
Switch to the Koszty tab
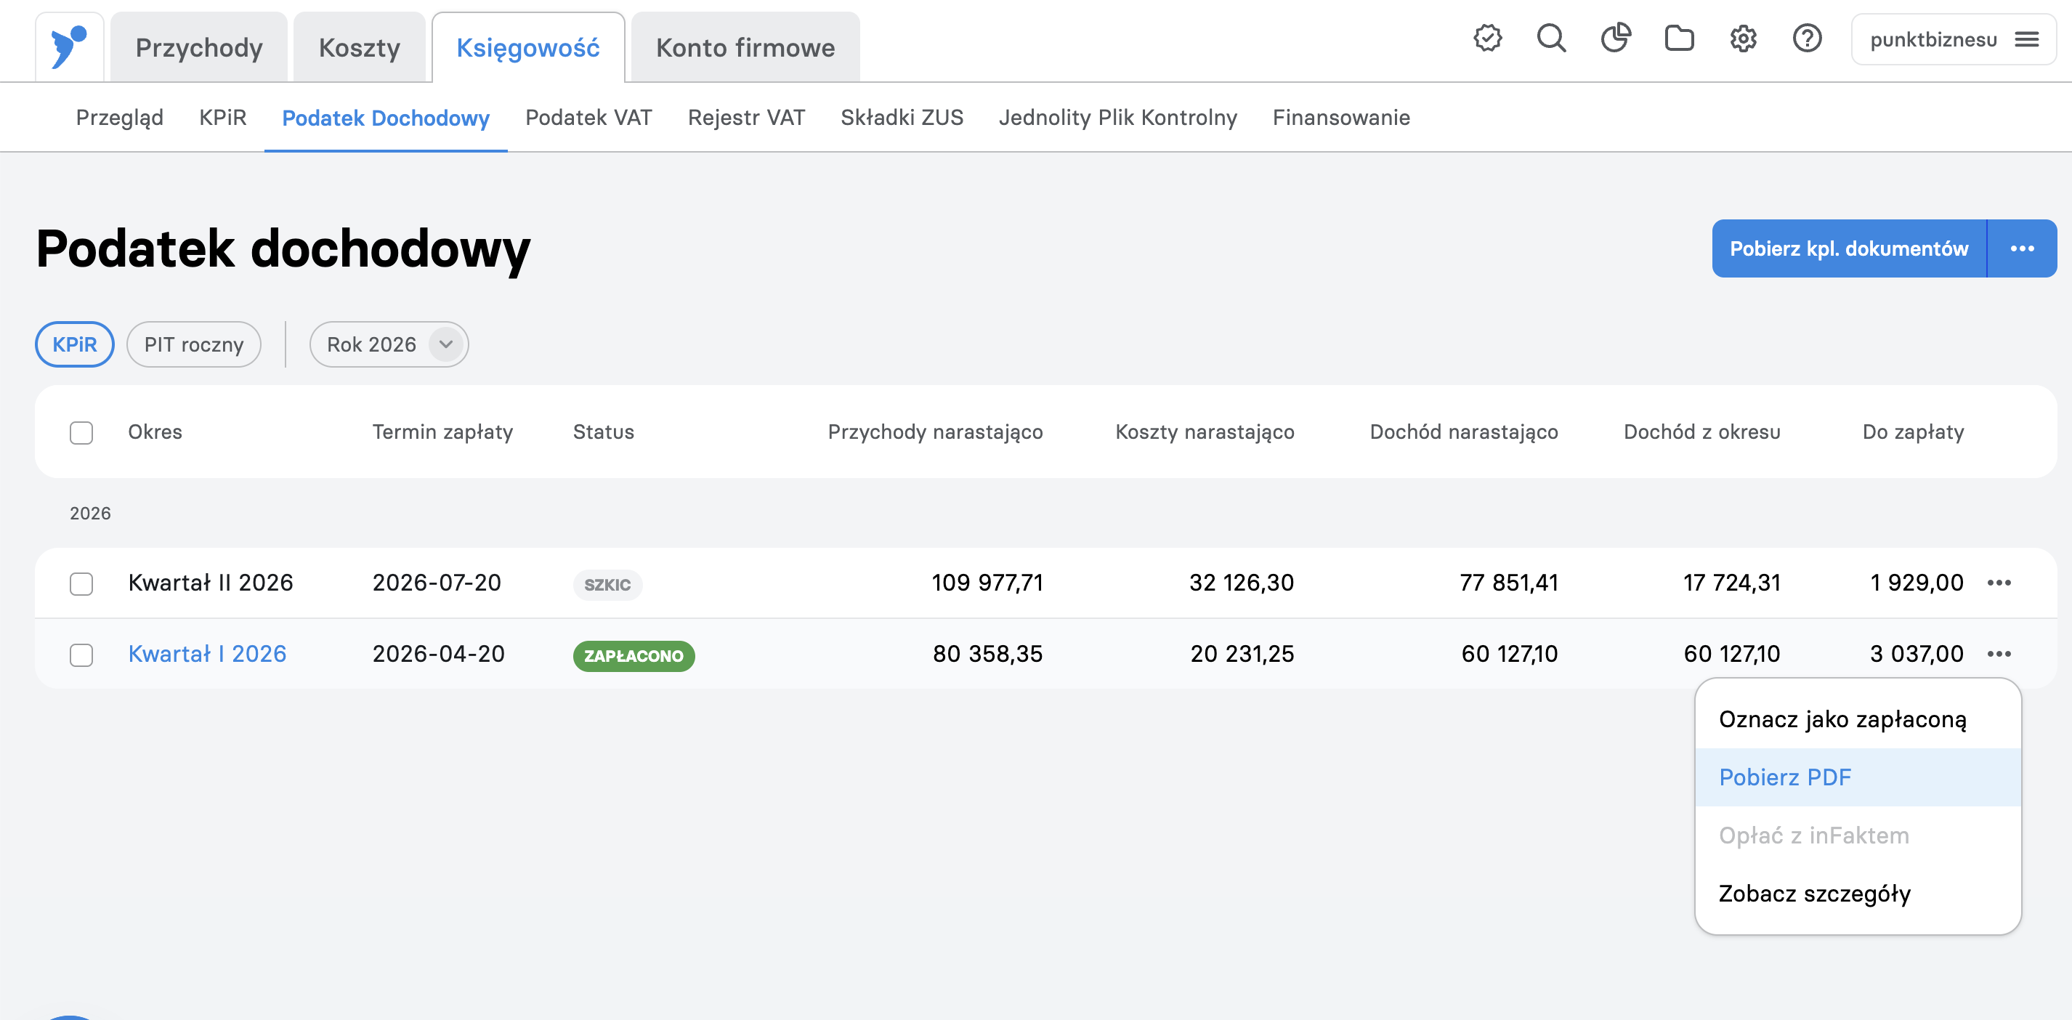[360, 47]
